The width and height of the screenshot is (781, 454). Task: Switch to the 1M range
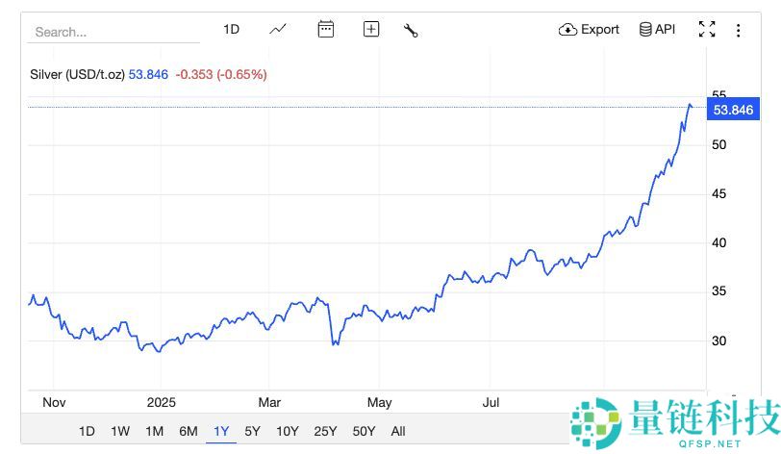tap(154, 431)
